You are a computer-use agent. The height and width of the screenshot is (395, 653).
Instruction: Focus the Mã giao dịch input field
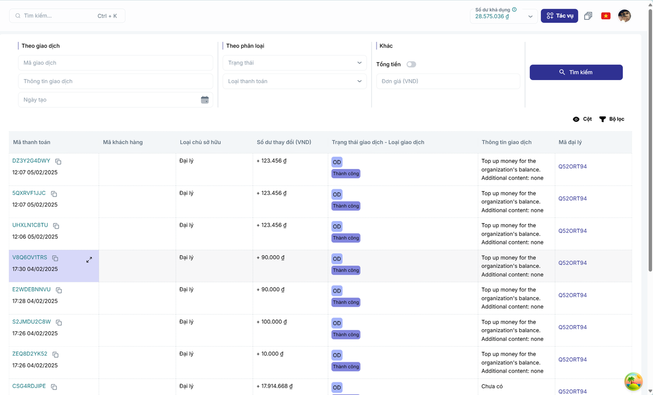[x=115, y=63]
